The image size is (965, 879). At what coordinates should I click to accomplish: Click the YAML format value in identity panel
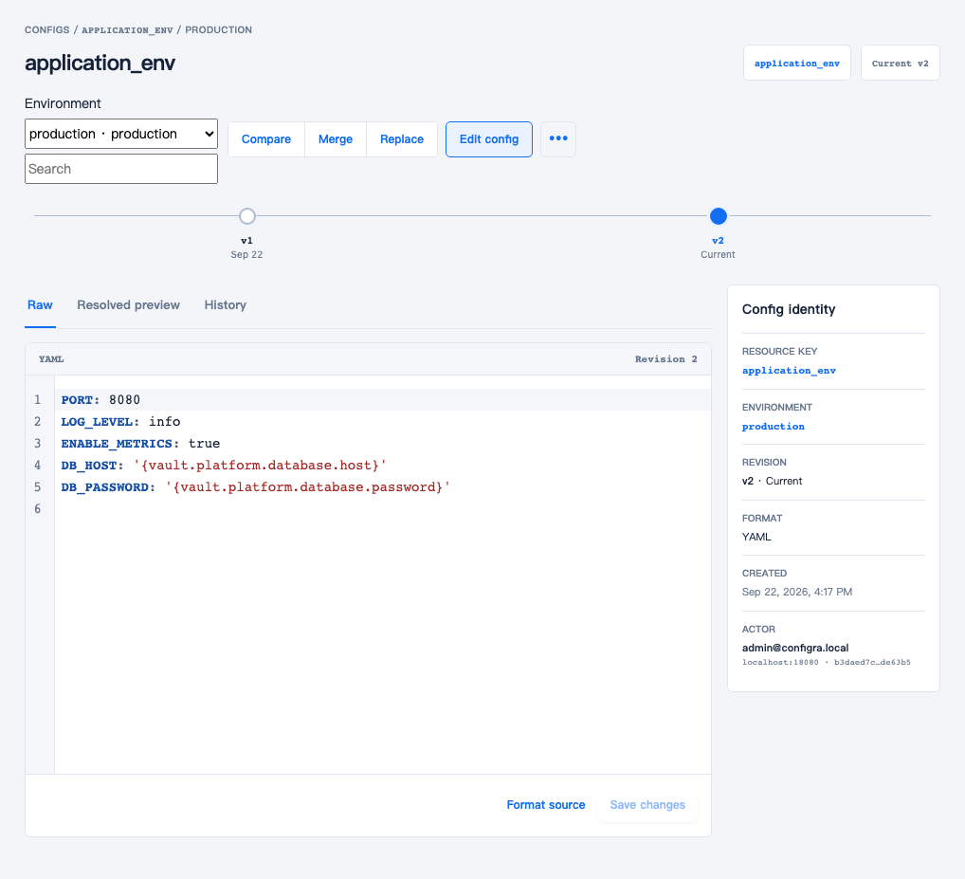click(756, 537)
